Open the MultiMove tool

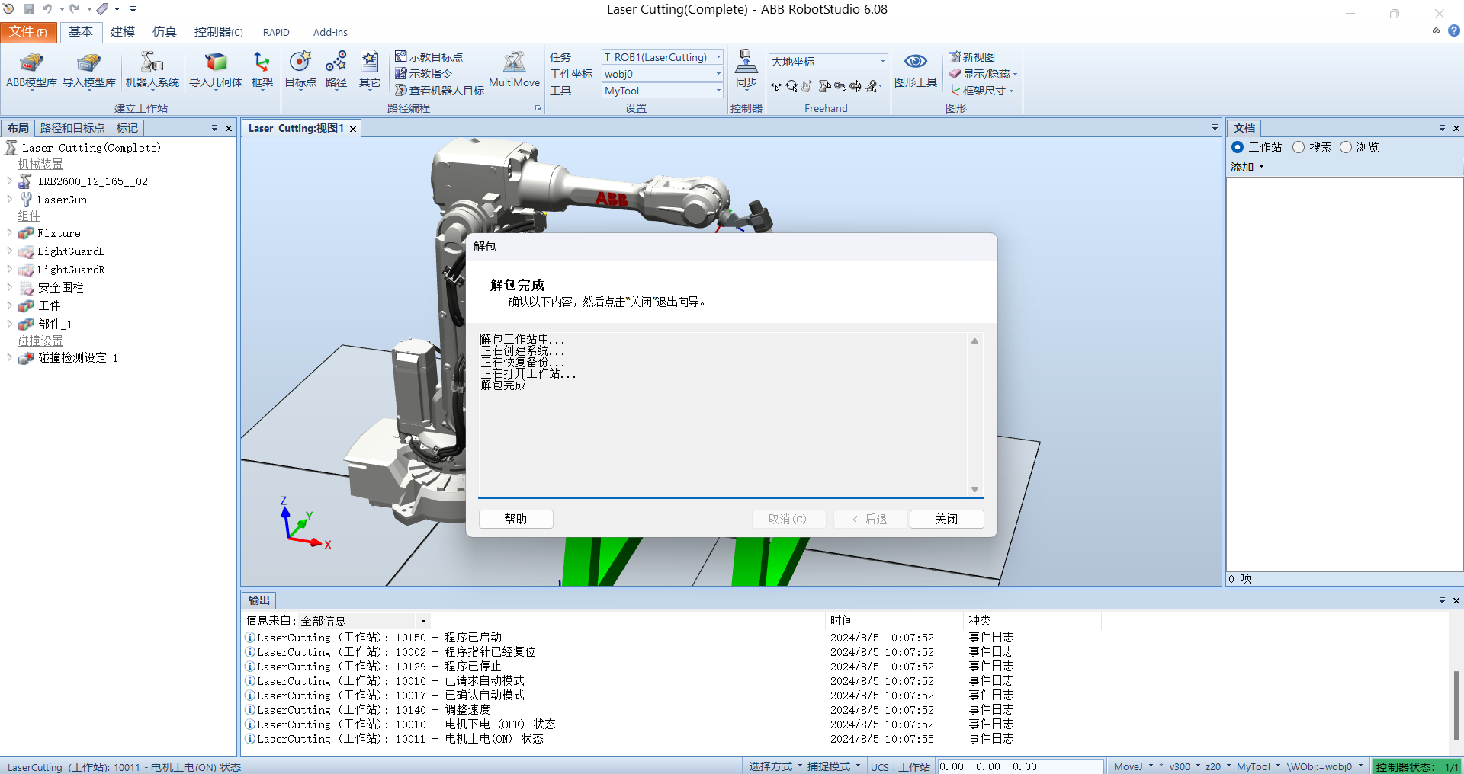coord(514,70)
